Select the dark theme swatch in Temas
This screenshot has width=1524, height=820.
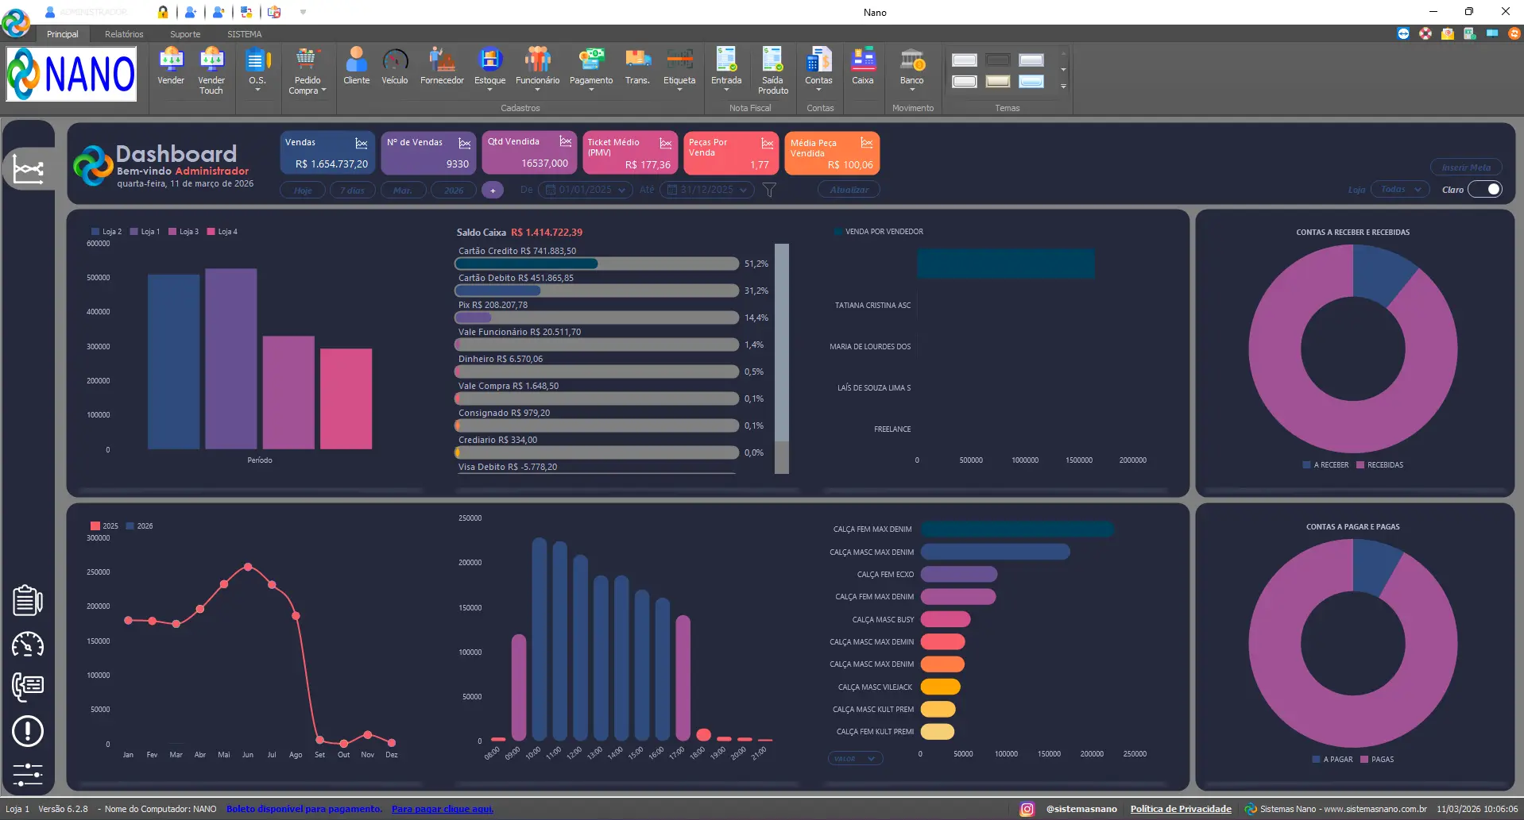pos(998,60)
